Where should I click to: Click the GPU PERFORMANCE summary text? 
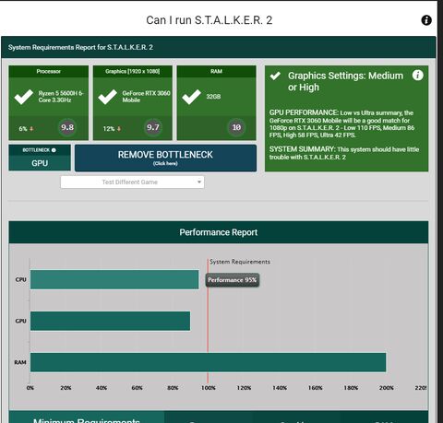click(x=341, y=123)
